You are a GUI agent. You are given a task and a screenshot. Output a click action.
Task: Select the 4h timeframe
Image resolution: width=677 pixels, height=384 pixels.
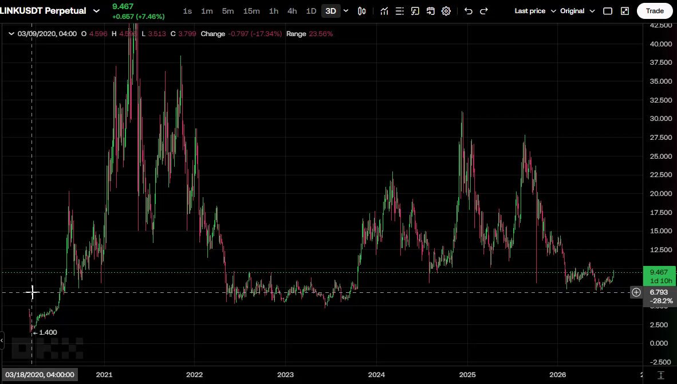click(292, 11)
